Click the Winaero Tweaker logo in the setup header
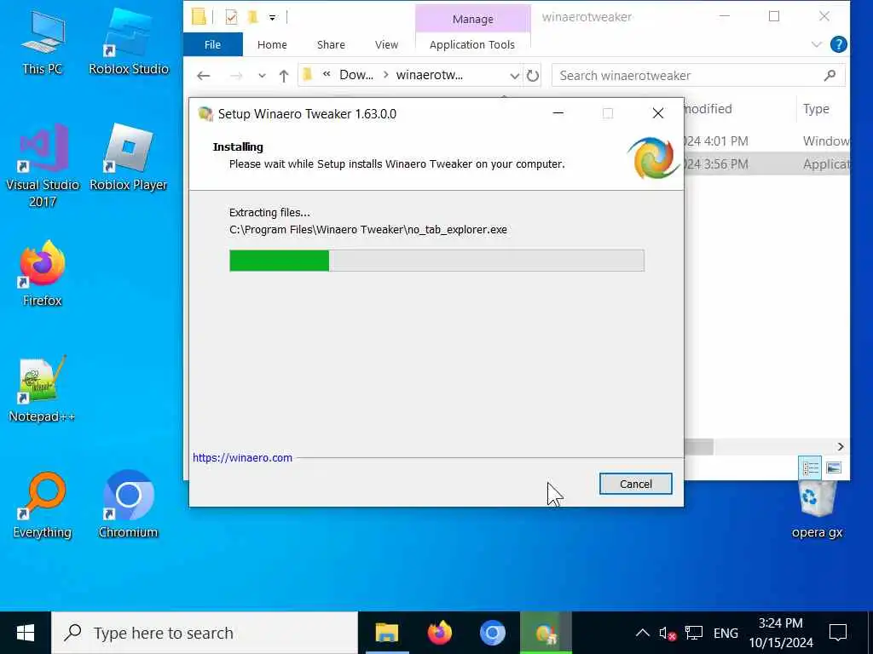873x654 pixels. tap(652, 158)
